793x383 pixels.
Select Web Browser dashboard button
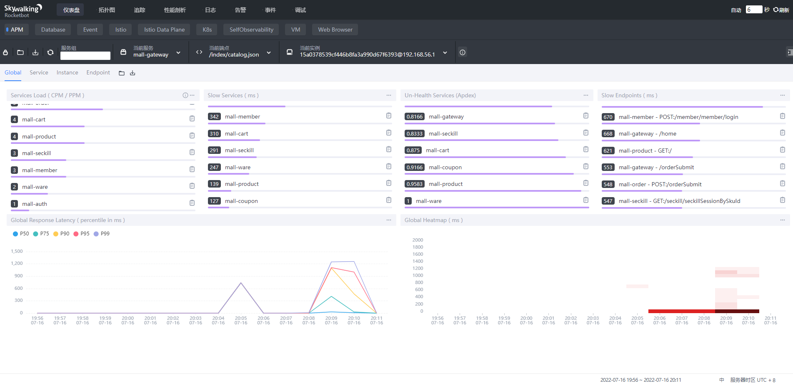pos(335,30)
